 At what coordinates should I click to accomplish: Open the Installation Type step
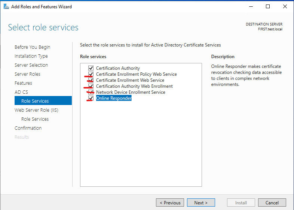(x=31, y=56)
